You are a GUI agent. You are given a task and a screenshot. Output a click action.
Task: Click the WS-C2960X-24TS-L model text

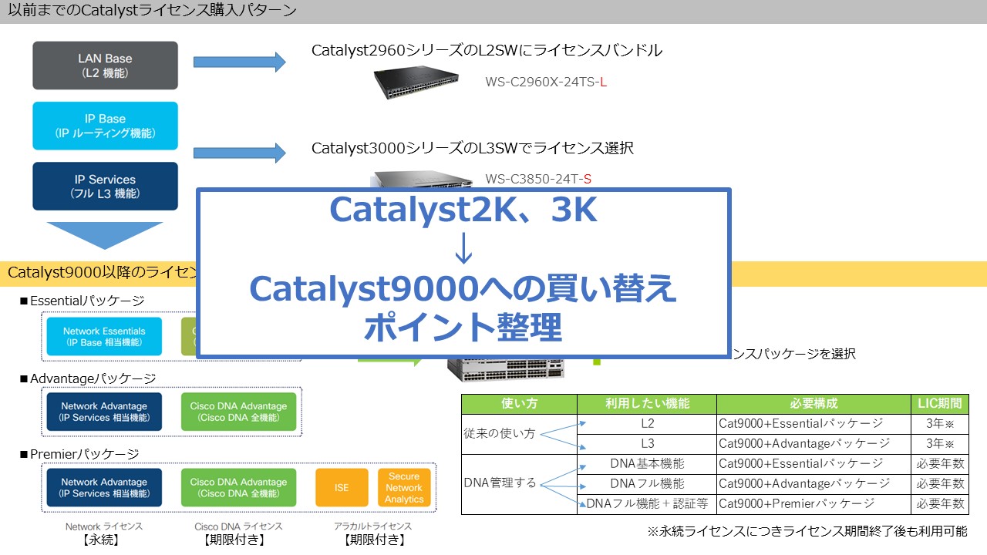click(546, 82)
